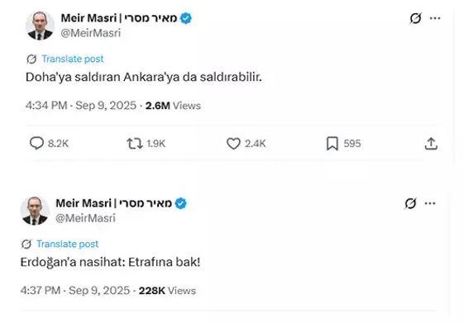463x323 pixels.
Task: Open Meir Masri avatar on first tweet
Action: click(40, 26)
